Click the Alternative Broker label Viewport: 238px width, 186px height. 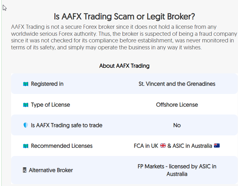pyautogui.click(x=51, y=170)
